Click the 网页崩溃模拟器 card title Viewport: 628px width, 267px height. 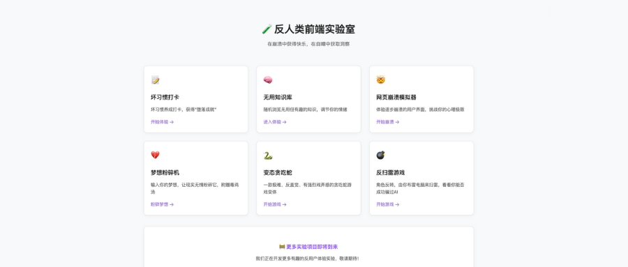(x=396, y=98)
